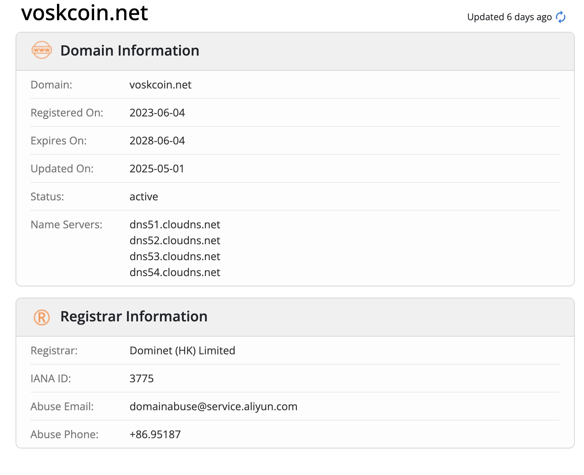
Task: Click the orange www globe icon
Action: tap(42, 50)
